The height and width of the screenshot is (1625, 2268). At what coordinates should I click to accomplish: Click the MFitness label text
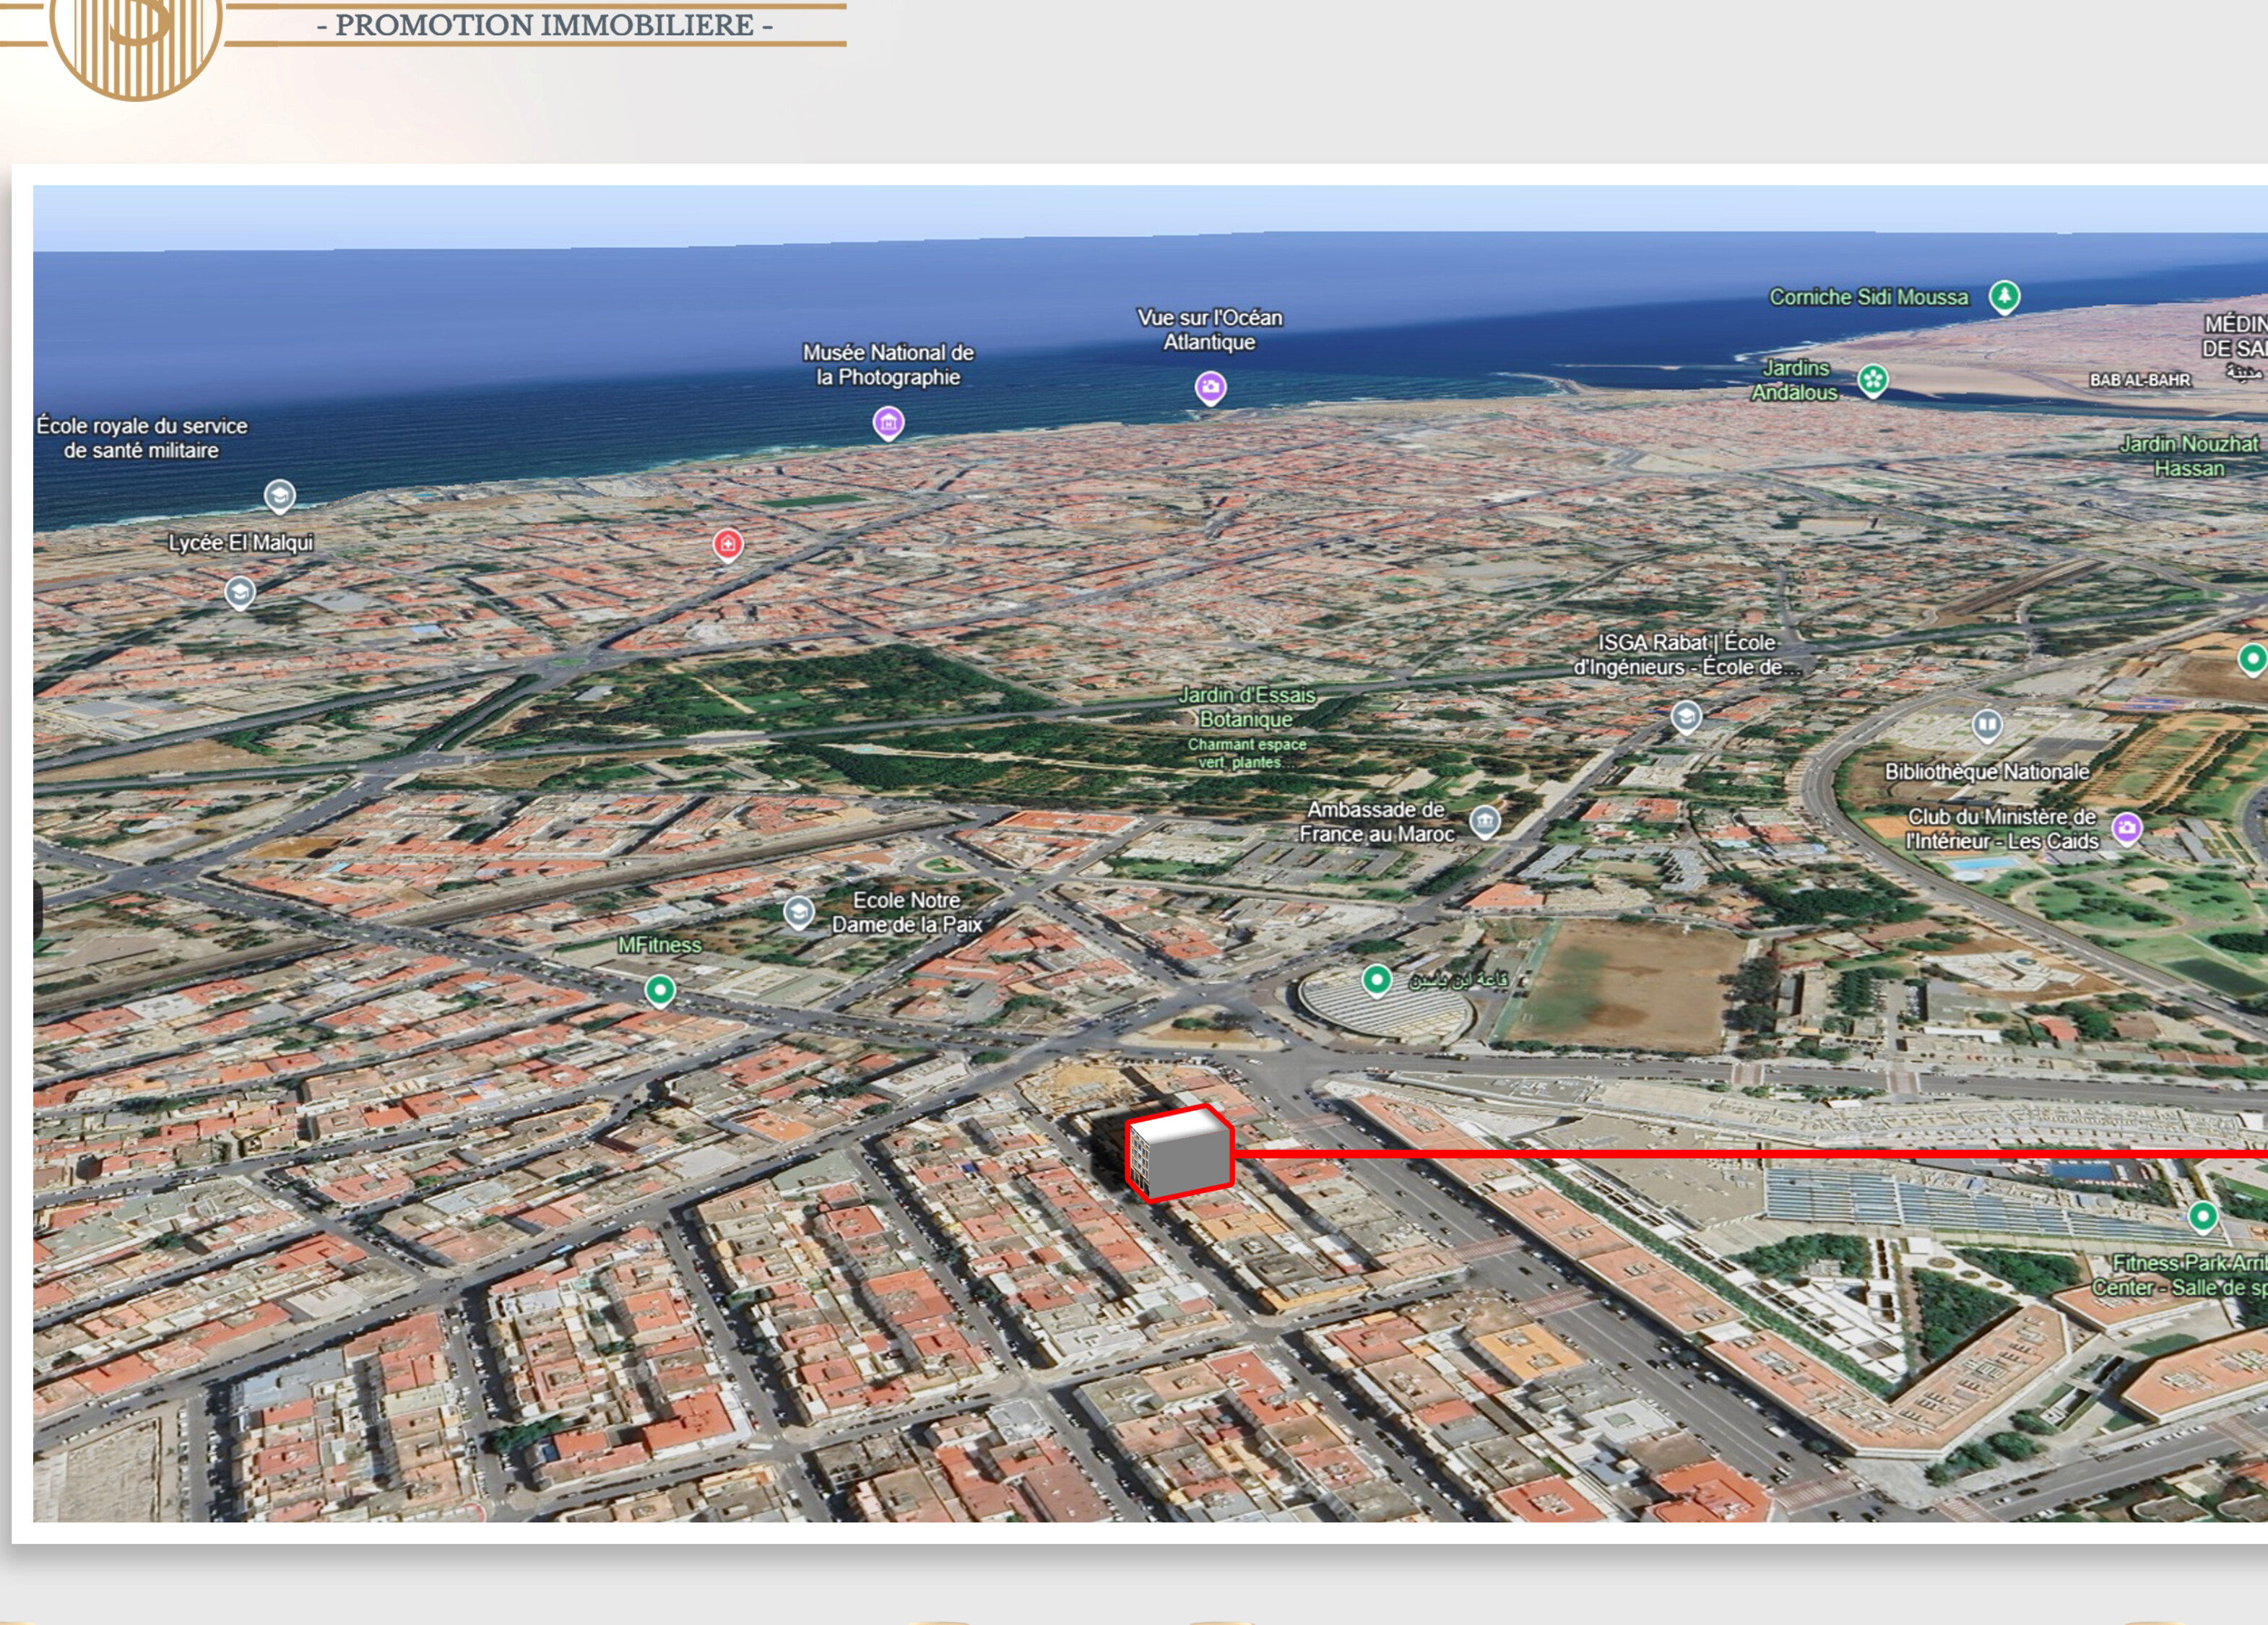(659, 945)
